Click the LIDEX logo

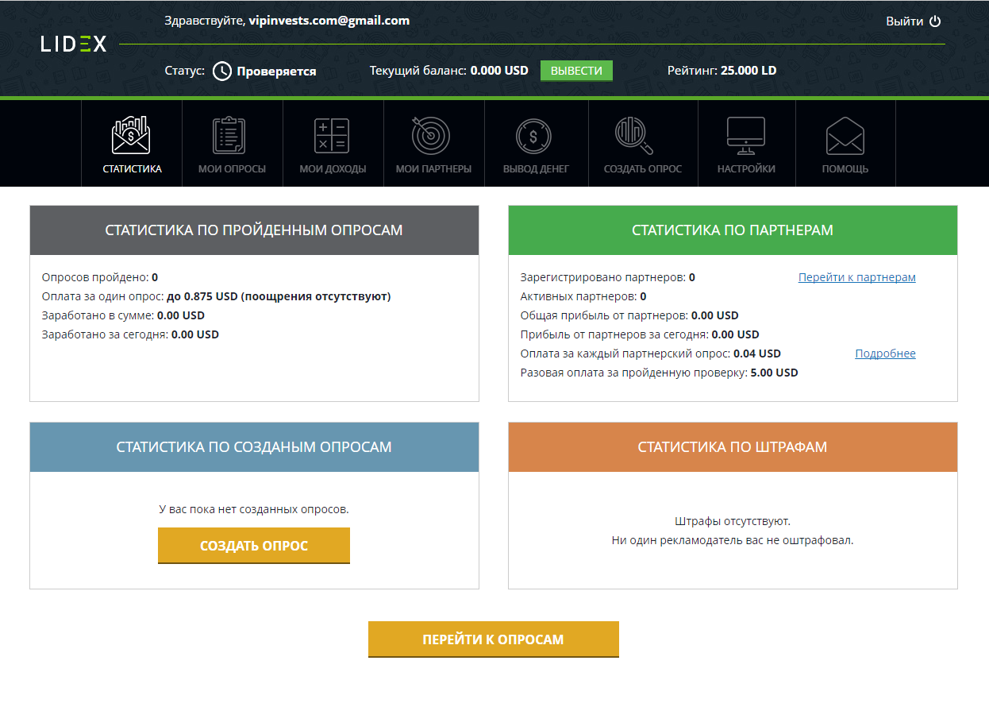coord(74,44)
